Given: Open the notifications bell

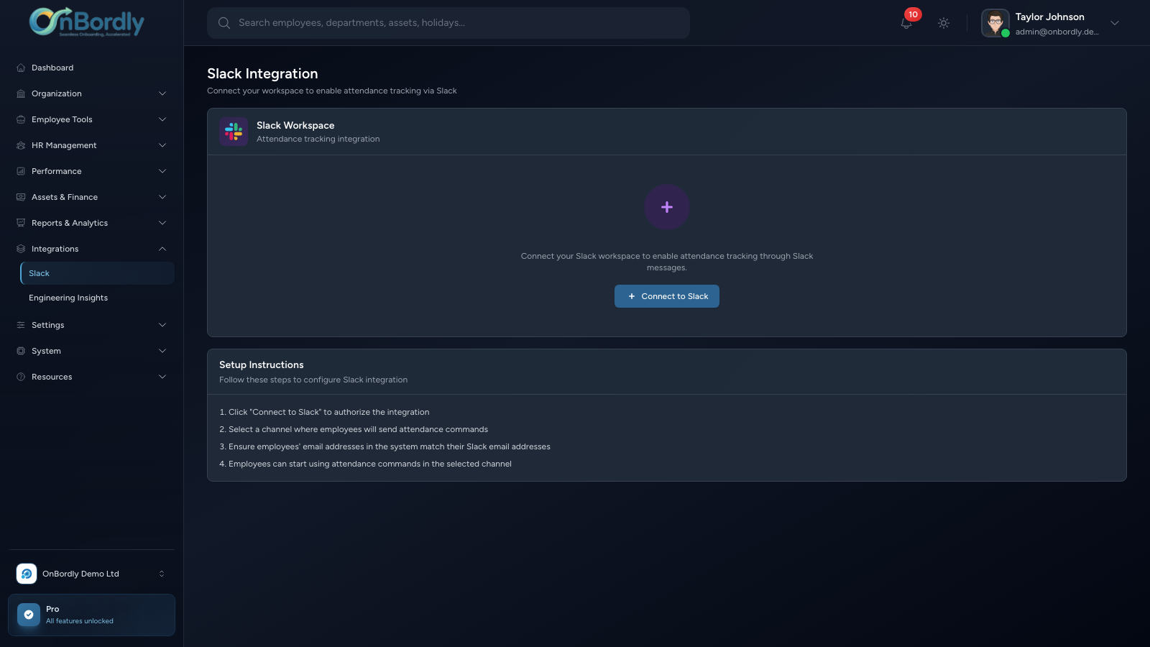Looking at the screenshot, I should [x=906, y=24].
